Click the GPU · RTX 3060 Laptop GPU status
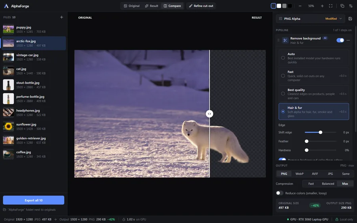This screenshot has width=357, height=223. tap(307, 219)
